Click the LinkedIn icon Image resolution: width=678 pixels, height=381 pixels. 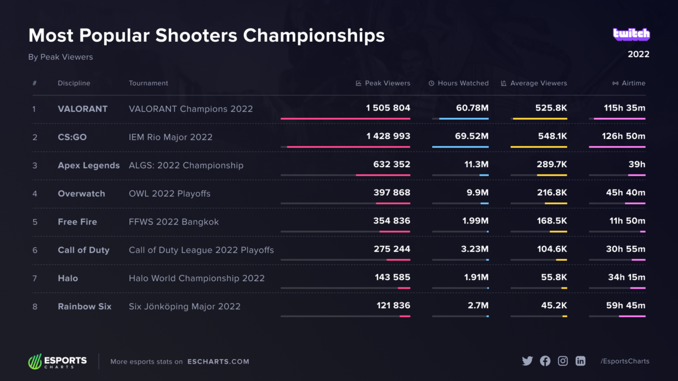[x=580, y=361]
